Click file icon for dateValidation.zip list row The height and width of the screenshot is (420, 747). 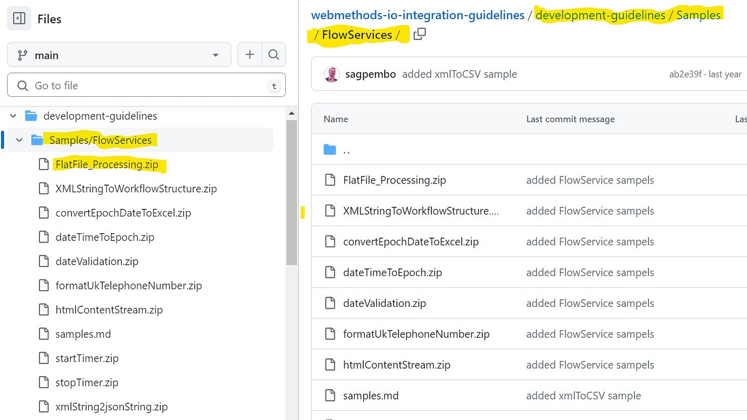click(330, 304)
